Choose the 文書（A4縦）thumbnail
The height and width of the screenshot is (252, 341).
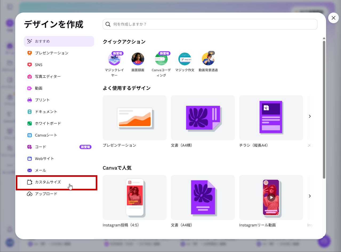point(203,197)
